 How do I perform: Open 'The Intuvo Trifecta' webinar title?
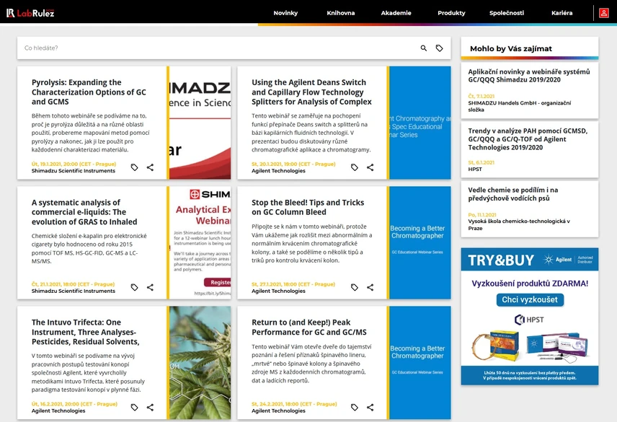[85, 332]
